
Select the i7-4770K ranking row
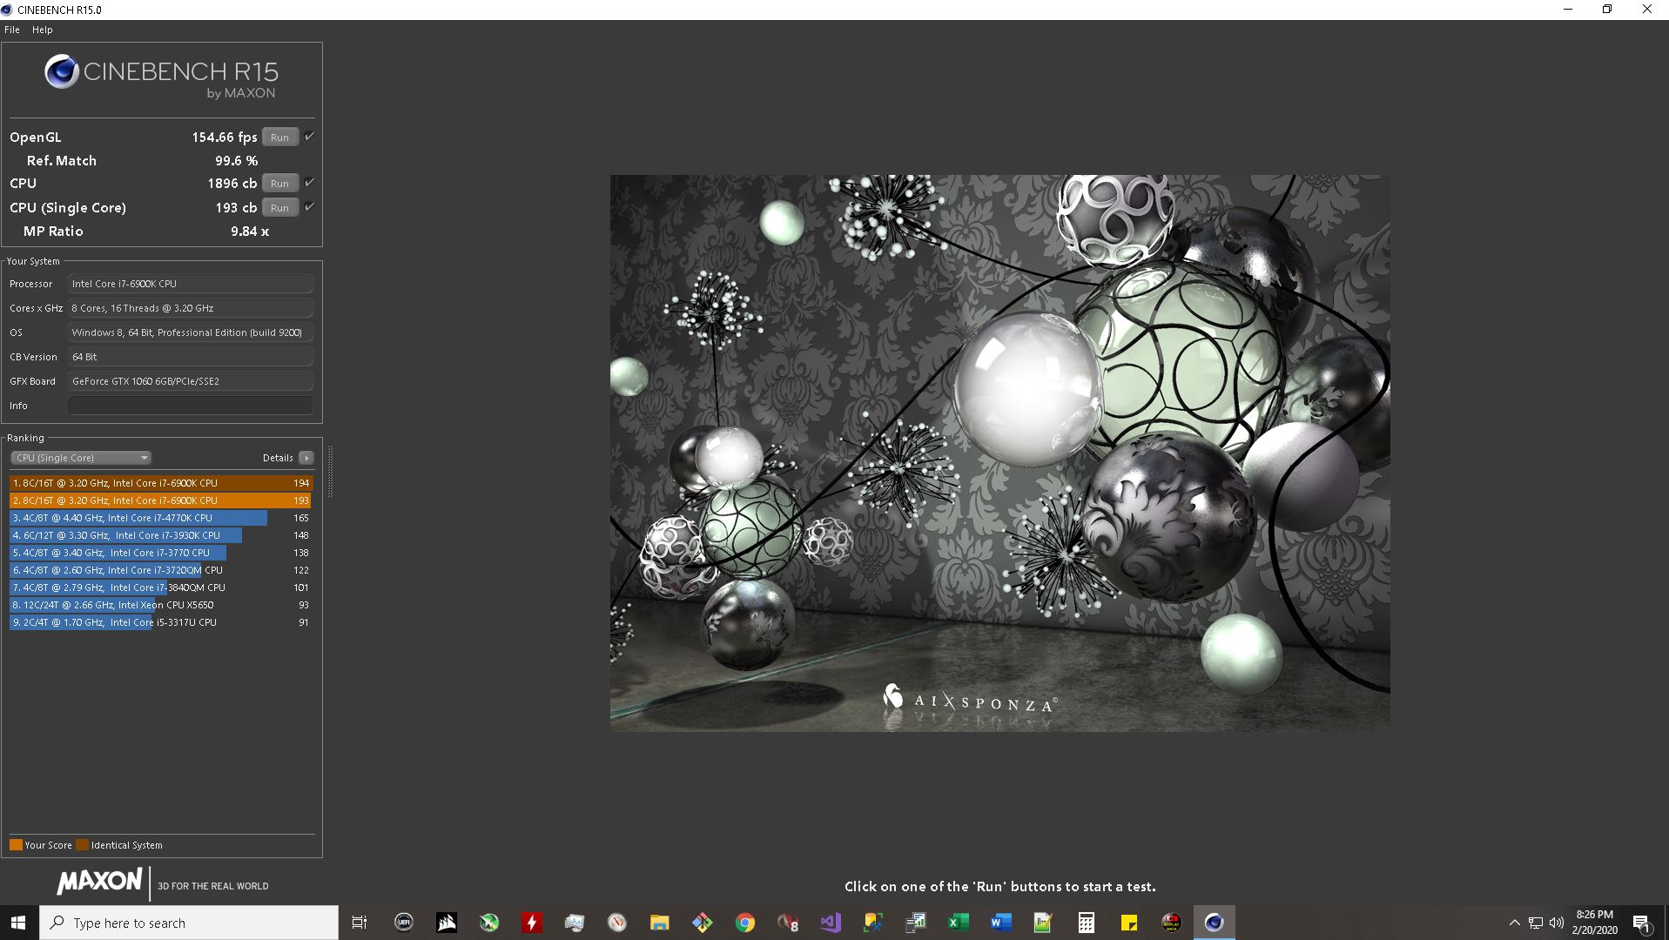pyautogui.click(x=161, y=518)
